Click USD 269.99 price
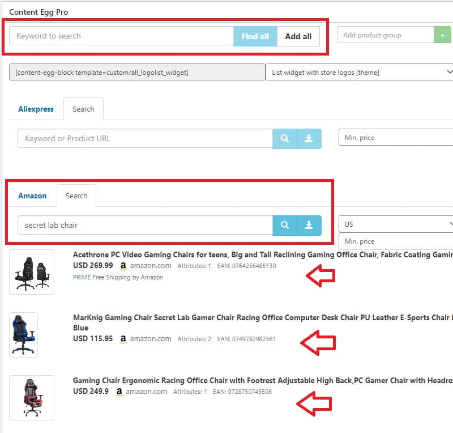 tap(93, 266)
